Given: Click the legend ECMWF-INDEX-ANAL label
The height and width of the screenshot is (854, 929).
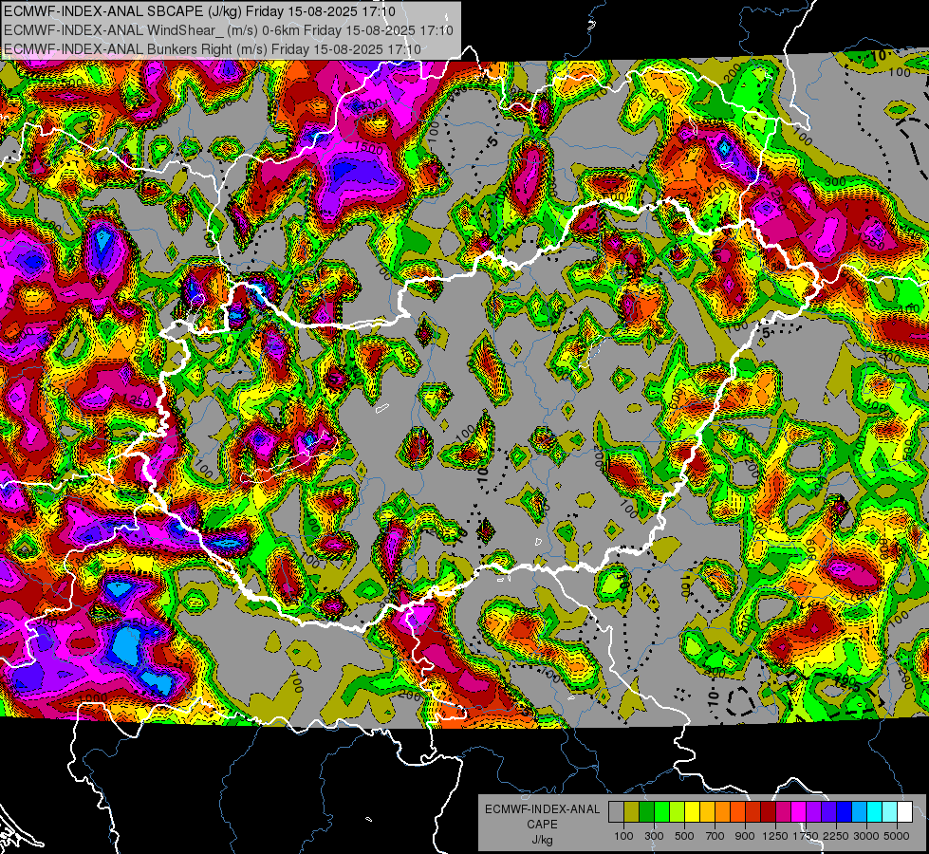Looking at the screenshot, I should pyautogui.click(x=542, y=809).
